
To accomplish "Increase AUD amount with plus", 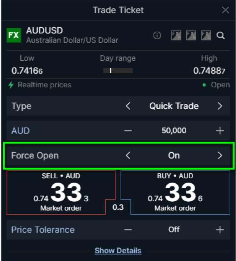I will (220, 131).
